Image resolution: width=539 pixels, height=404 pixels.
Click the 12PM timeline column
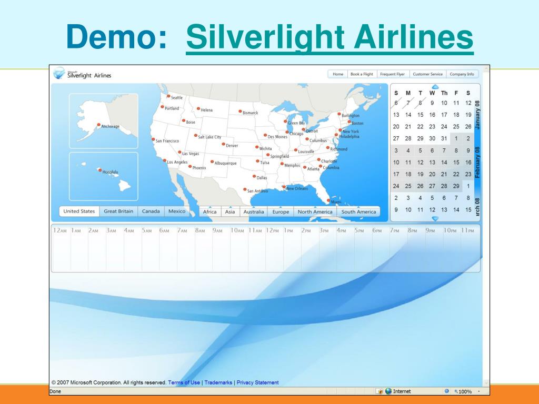(x=274, y=248)
